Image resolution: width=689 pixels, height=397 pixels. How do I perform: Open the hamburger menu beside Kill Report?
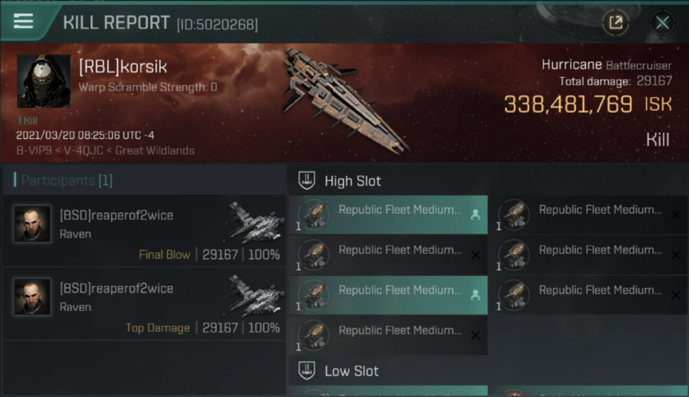[23, 22]
